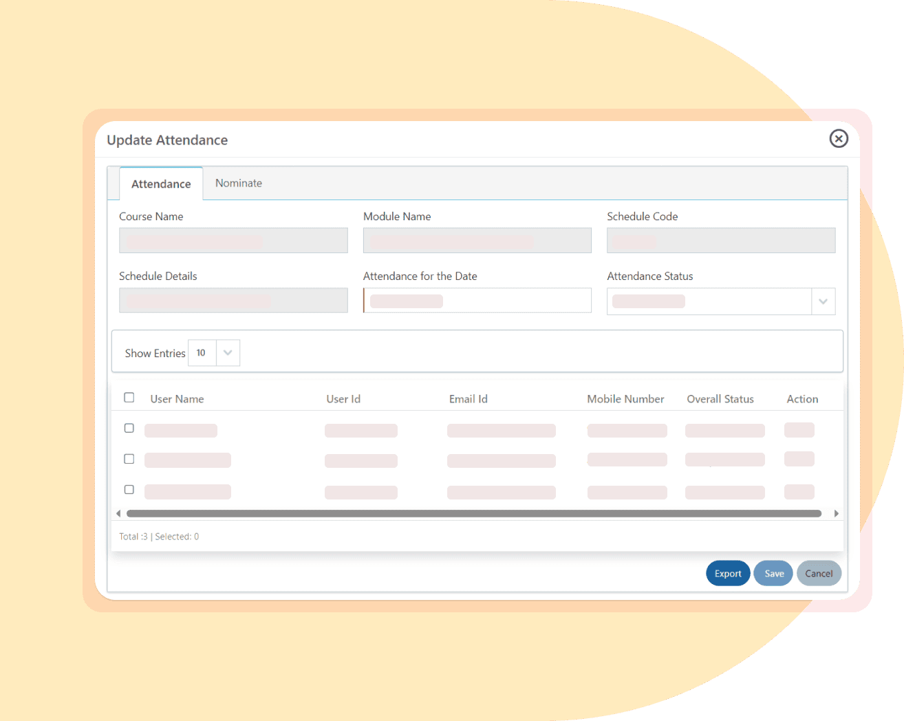Screen dimensions: 904x721
Task: Toggle the select-all checkbox in header
Action: click(129, 398)
